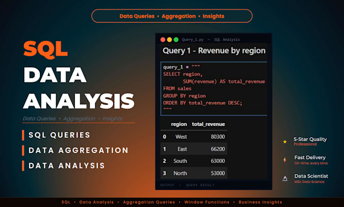344x207 pixels.
Task: Click row index 3 in the result table
Action: [x=164, y=173]
